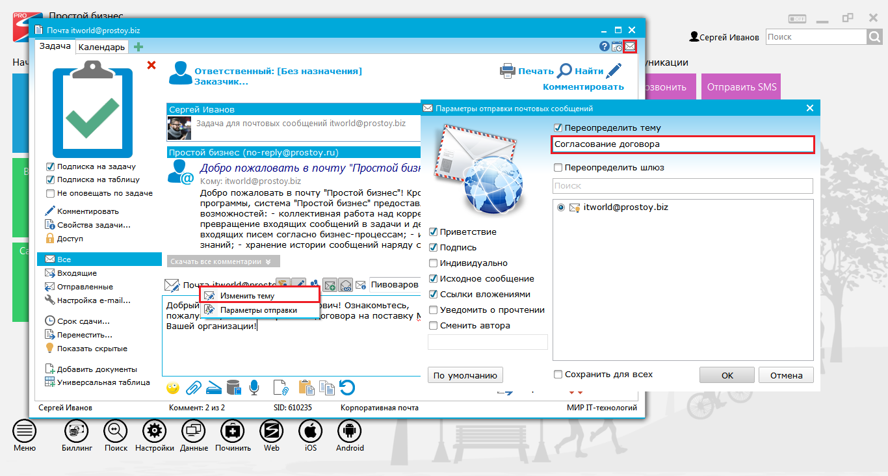Click OK in send parameters dialog
The height and width of the screenshot is (476, 888).
click(727, 375)
